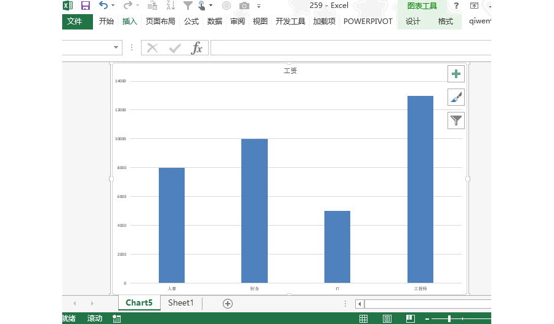554x324 pixels.
Task: Click the formula bar enter checkmark
Action: pos(175,48)
